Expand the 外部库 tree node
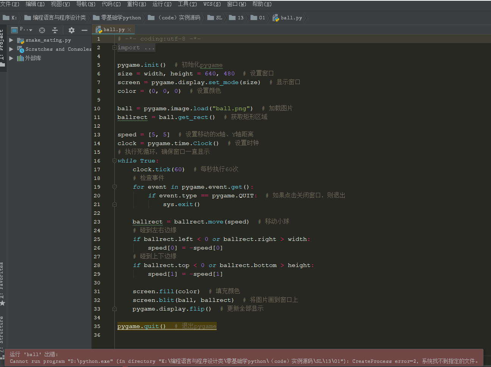 (x=11, y=58)
